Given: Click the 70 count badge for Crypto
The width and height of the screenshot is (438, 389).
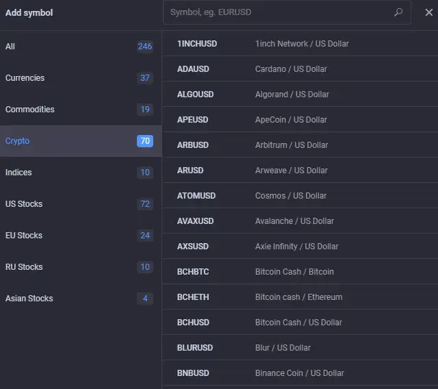Looking at the screenshot, I should pyautogui.click(x=145, y=141).
